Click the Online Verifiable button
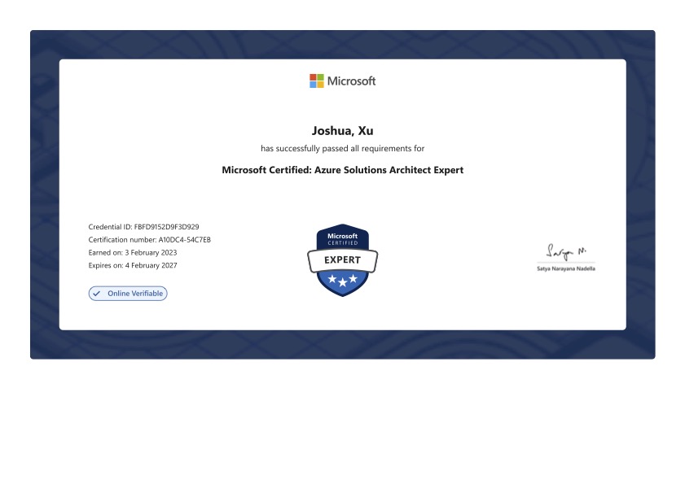 click(128, 294)
